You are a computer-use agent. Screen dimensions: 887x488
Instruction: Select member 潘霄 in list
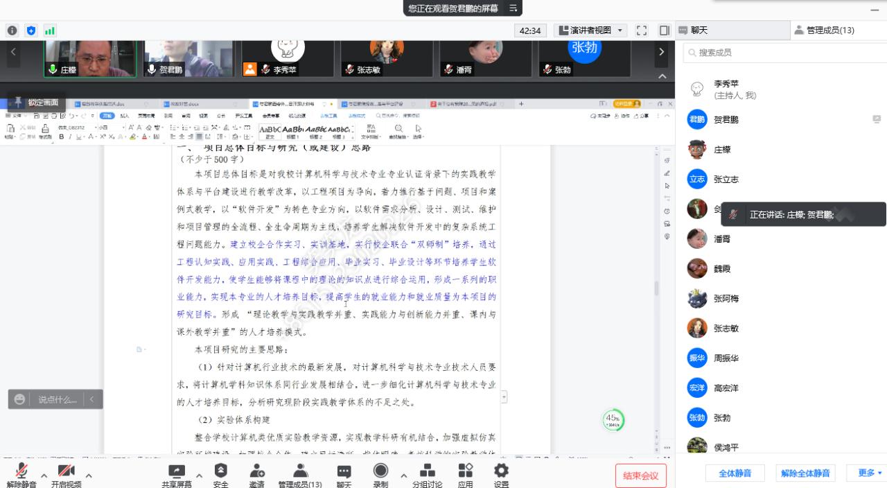(x=781, y=238)
